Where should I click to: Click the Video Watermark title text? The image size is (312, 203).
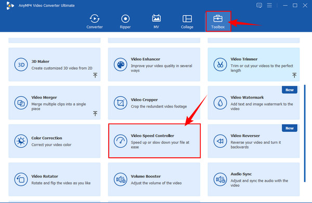tap(247, 98)
